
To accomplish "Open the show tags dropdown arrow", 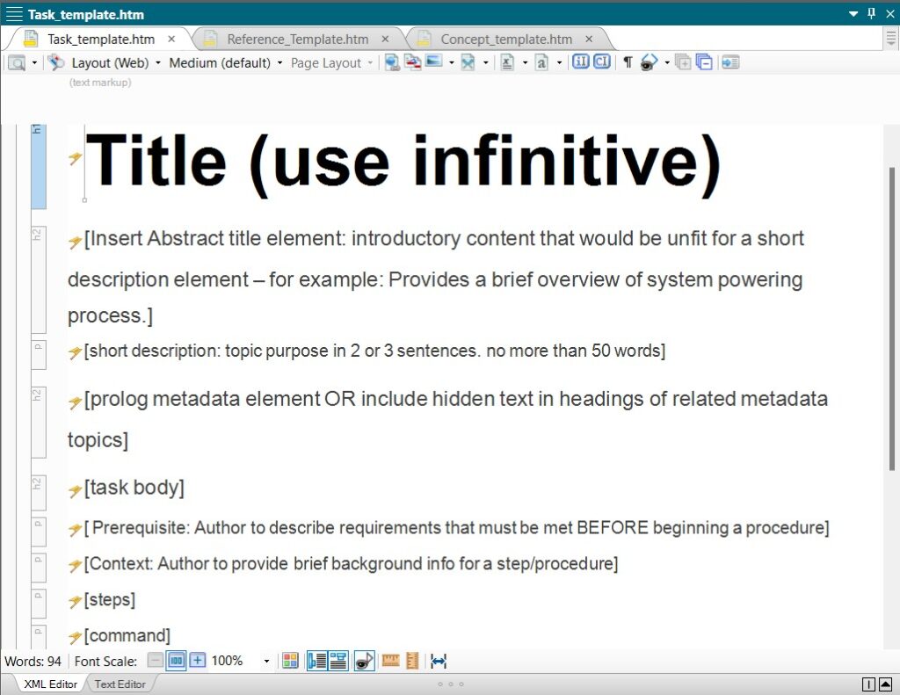I will (666, 62).
